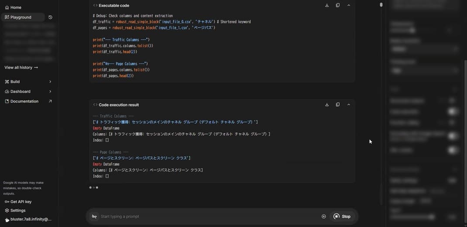Image resolution: width=467 pixels, height=227 pixels.
Task: Click the key icon beside Get API key
Action: [7, 202]
